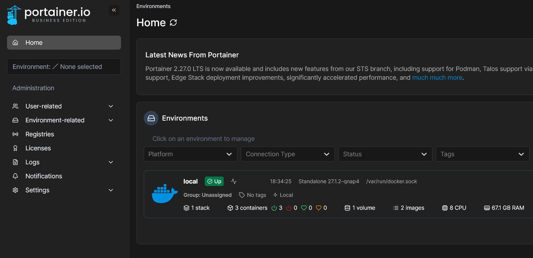Image resolution: width=533 pixels, height=258 pixels.
Task: Open the local environment name
Action: pyautogui.click(x=190, y=181)
